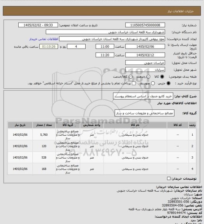Click the fax number 32893501-056
The width and height of the screenshot is (204, 224).
(x=178, y=202)
